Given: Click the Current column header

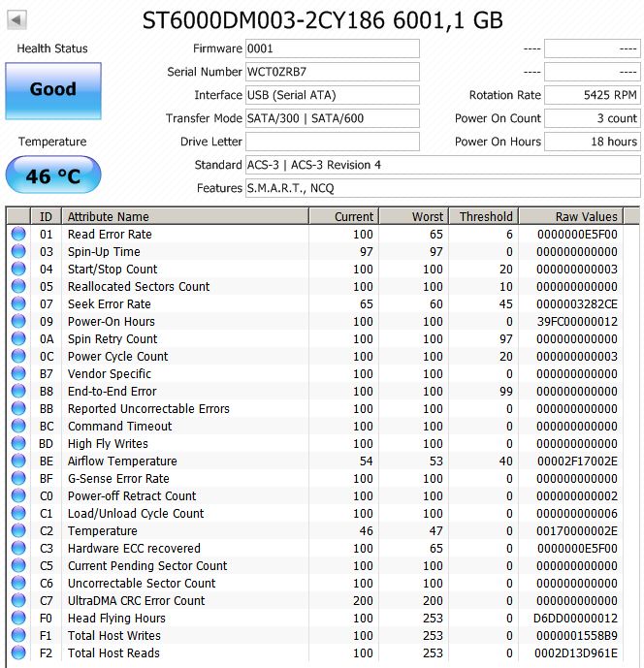Looking at the screenshot, I should 344,216.
